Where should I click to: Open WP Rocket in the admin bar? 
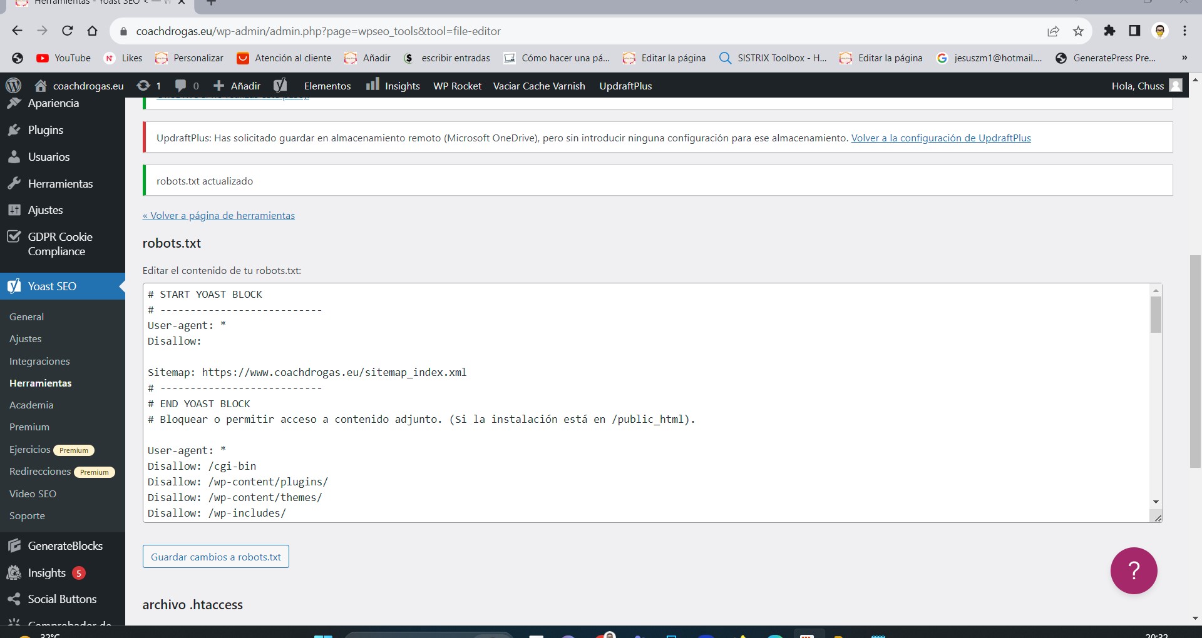pyautogui.click(x=457, y=86)
